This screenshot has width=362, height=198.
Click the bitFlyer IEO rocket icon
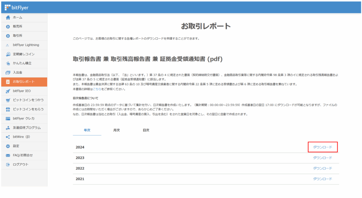[8, 91]
